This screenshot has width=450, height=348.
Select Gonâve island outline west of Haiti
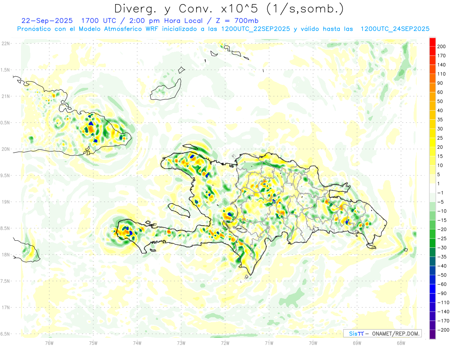tap(178, 209)
